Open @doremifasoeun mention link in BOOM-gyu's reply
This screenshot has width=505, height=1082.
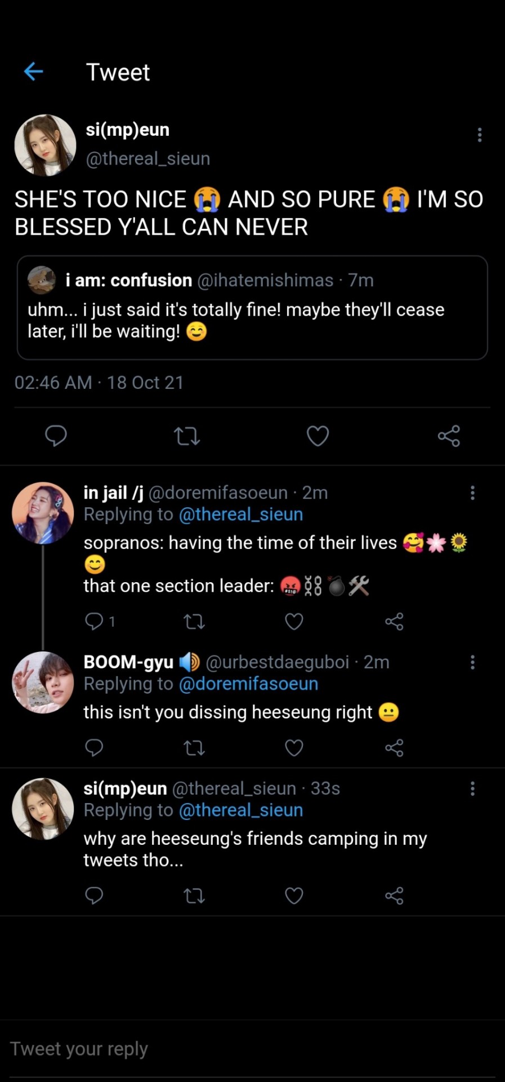[248, 684]
